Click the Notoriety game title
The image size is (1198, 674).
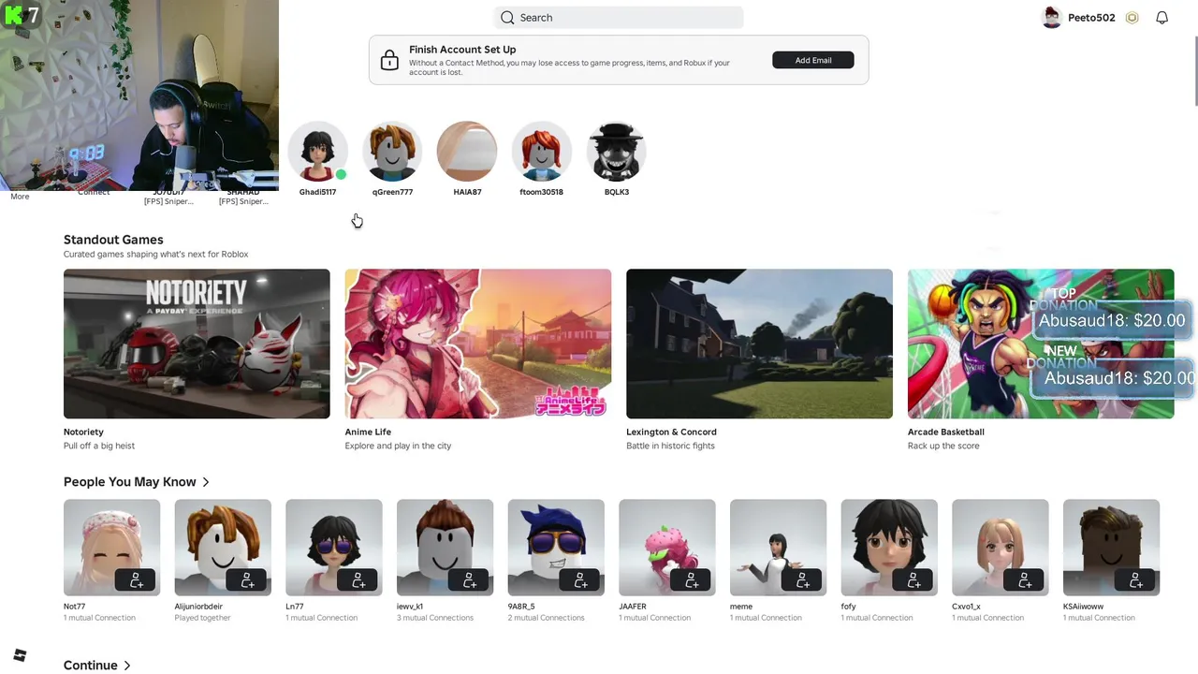click(83, 432)
